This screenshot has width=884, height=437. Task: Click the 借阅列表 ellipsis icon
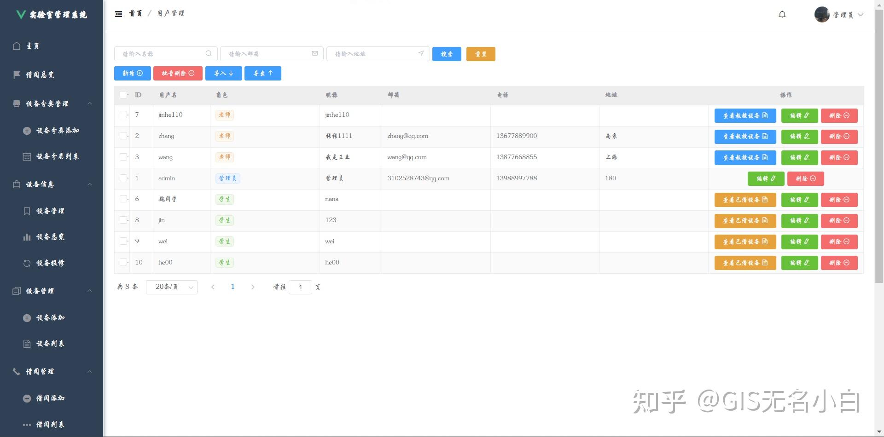coord(26,424)
